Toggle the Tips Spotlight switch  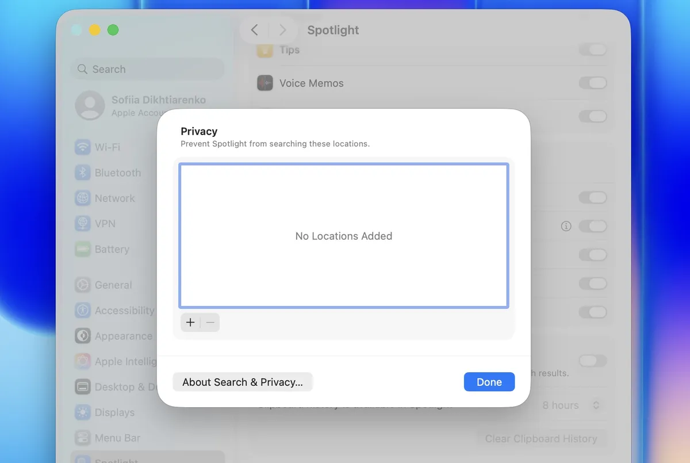coord(592,50)
